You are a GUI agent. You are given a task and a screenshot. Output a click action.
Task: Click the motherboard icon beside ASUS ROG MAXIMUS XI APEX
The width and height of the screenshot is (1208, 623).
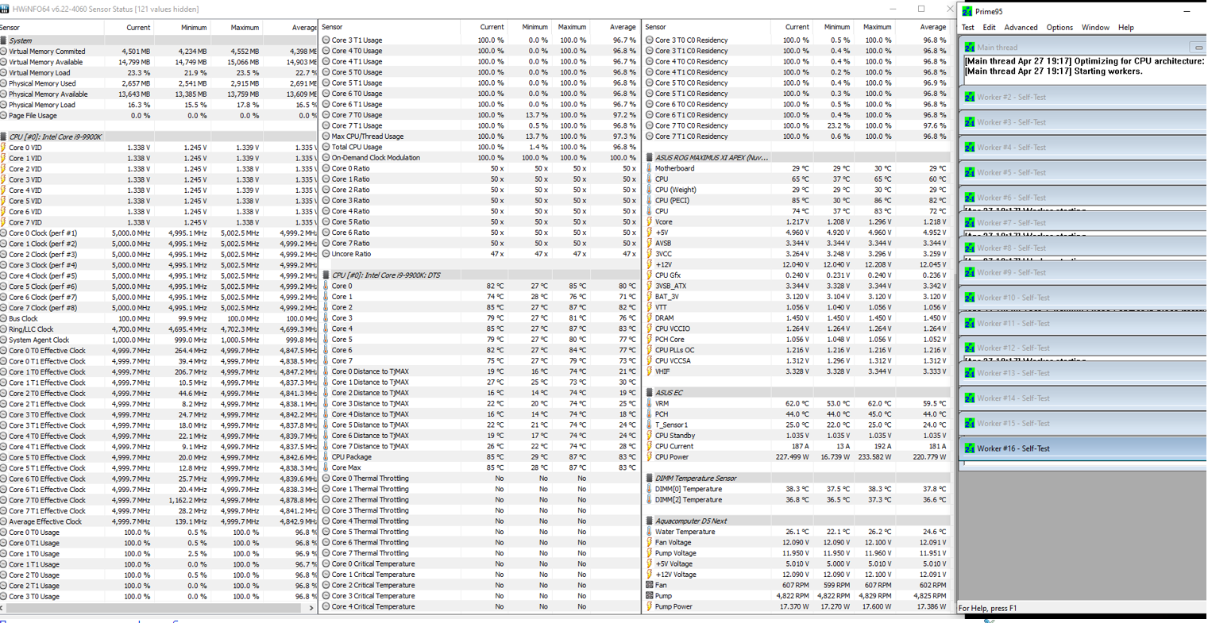tap(650, 157)
